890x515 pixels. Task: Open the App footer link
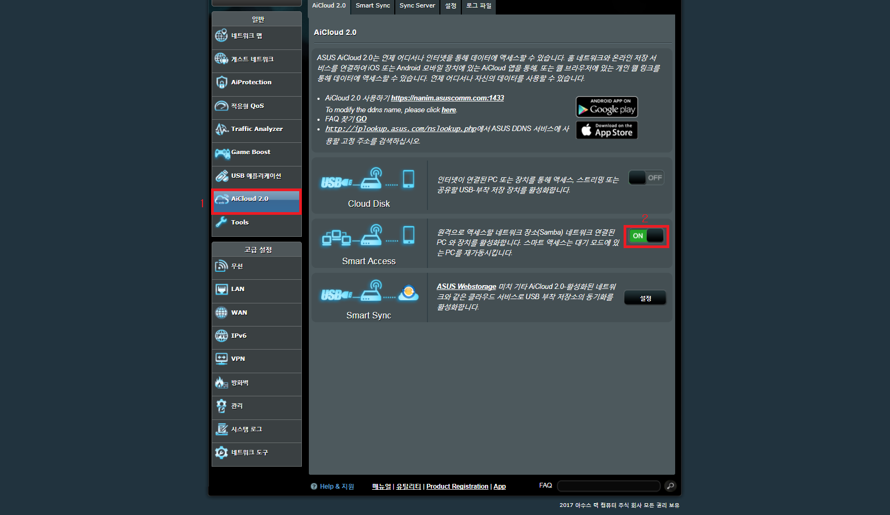pos(500,487)
